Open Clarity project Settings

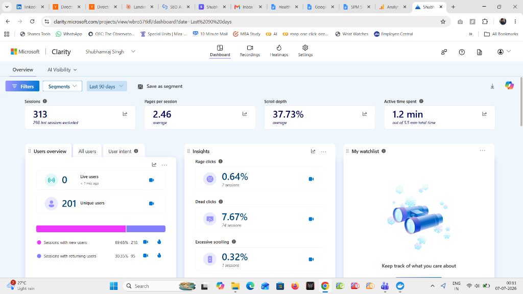coord(305,51)
